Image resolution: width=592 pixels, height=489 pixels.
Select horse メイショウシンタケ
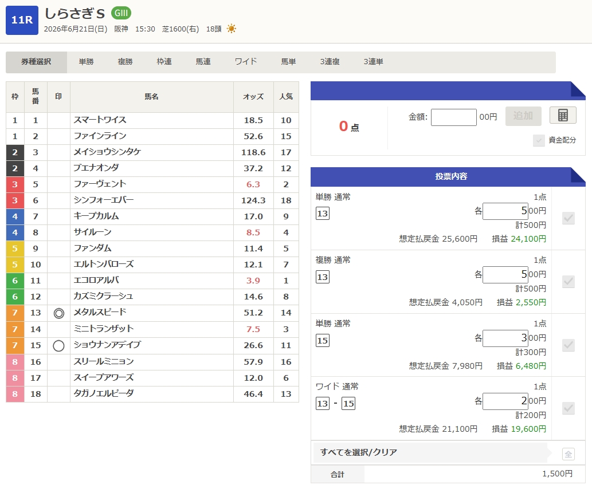(x=107, y=152)
